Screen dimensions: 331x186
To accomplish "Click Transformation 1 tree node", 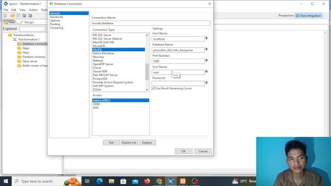I will coord(28,39).
